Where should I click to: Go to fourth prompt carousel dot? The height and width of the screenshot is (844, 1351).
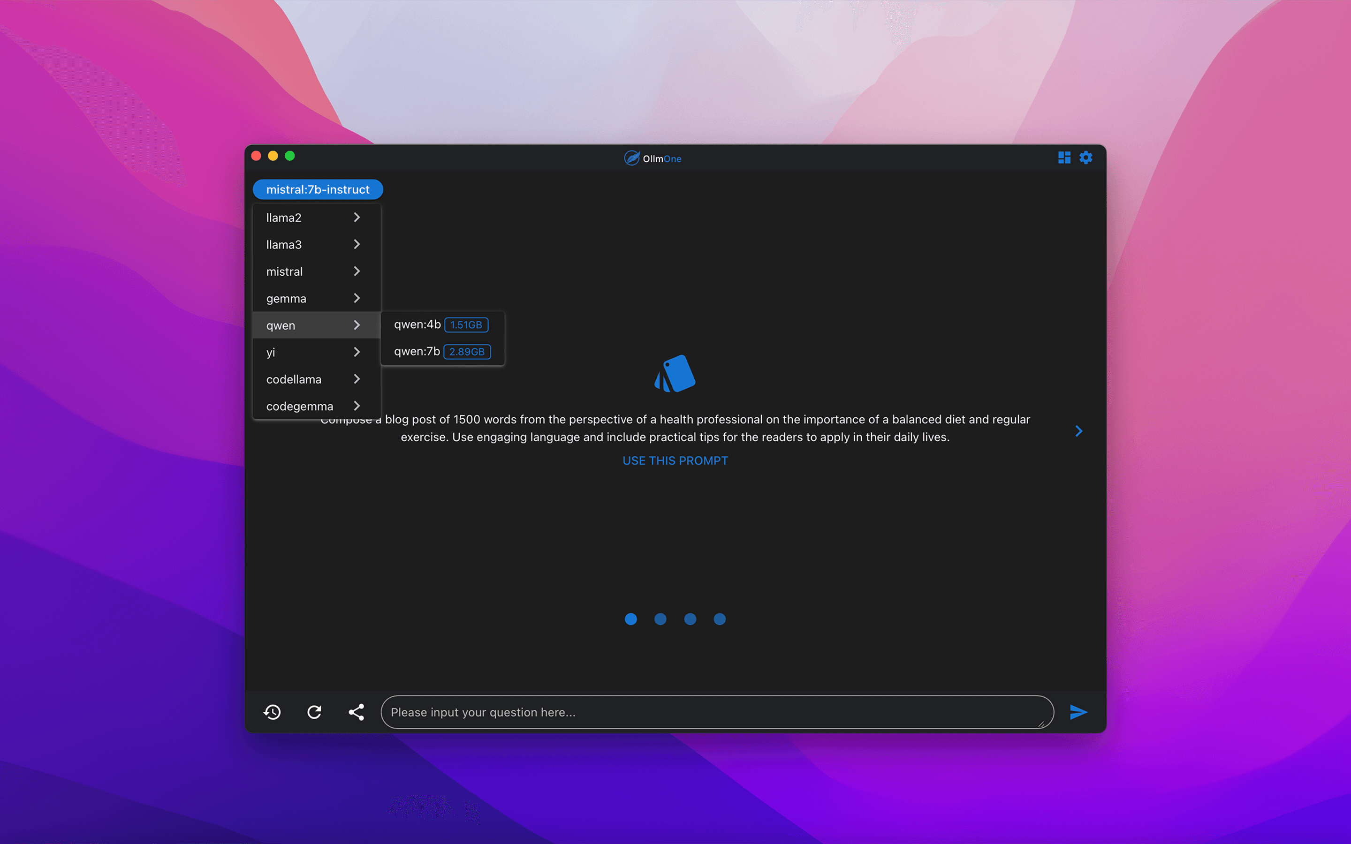click(720, 618)
